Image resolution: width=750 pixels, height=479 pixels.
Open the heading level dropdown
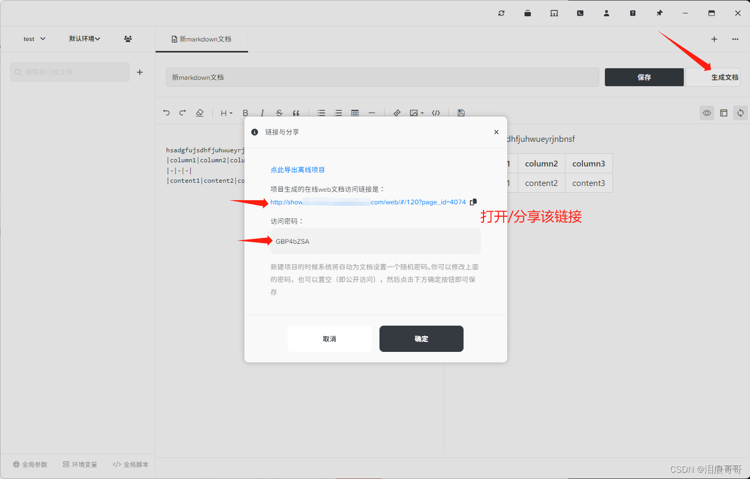coord(224,113)
